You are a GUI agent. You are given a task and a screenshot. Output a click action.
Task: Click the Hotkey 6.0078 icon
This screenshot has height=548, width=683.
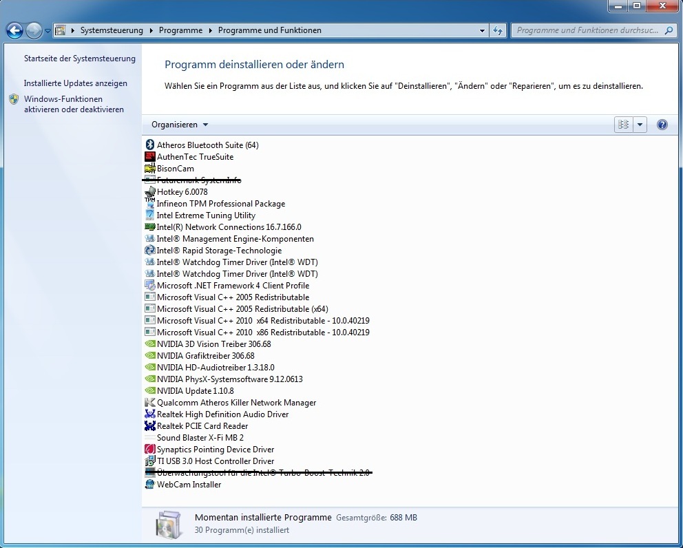150,191
